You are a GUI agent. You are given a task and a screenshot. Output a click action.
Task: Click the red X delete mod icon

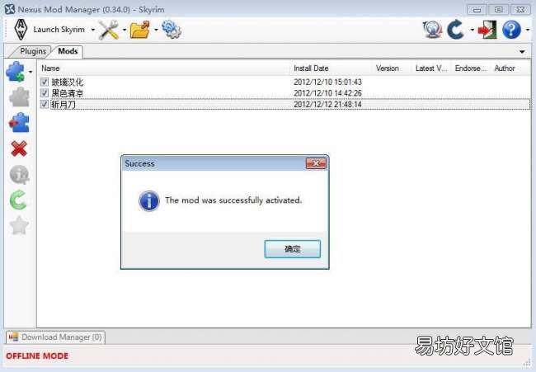tap(19, 148)
